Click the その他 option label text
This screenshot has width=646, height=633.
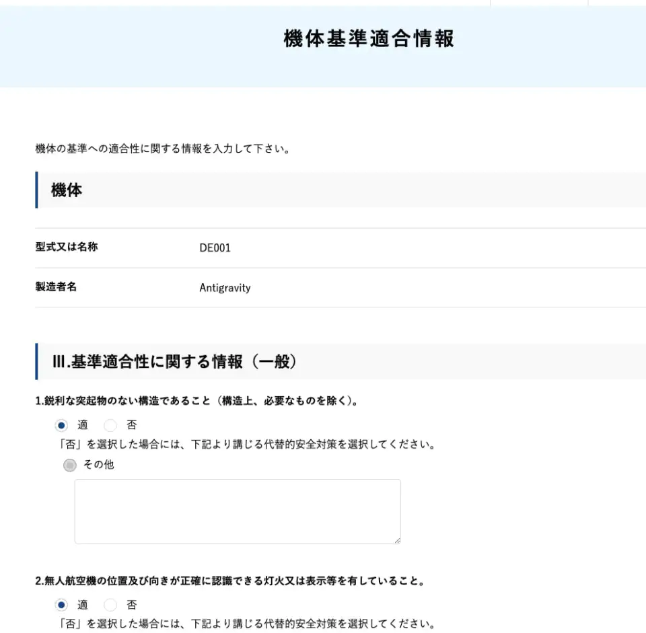(98, 465)
